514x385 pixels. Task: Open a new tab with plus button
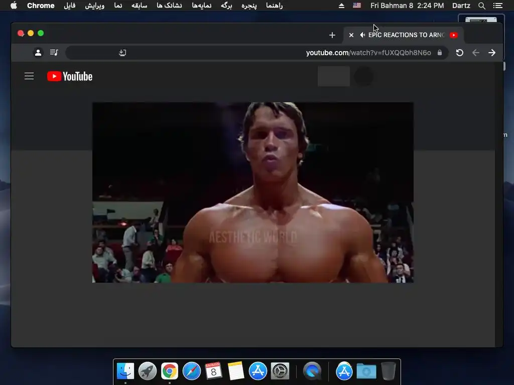332,35
